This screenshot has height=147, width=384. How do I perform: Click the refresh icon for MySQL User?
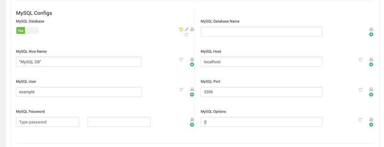pyautogui.click(x=181, y=89)
